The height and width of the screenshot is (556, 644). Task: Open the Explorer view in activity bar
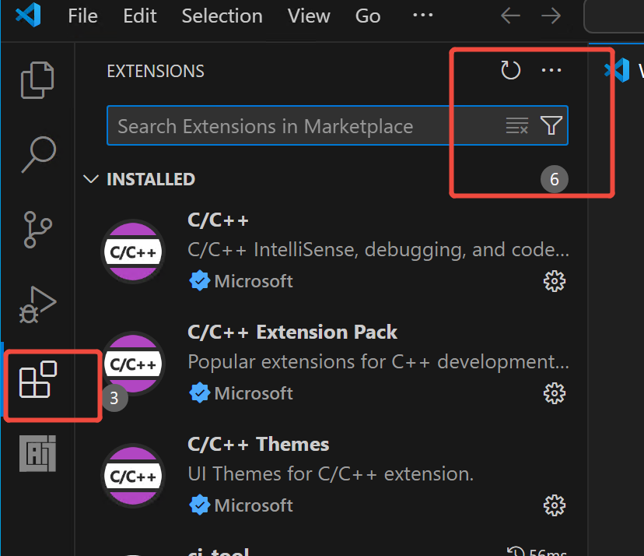click(37, 79)
